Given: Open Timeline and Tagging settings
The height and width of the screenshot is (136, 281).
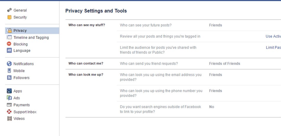Looking at the screenshot, I should coord(31,38).
